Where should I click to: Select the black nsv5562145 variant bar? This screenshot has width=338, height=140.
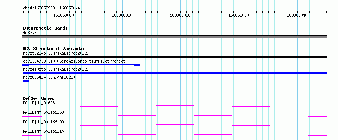[175, 57]
